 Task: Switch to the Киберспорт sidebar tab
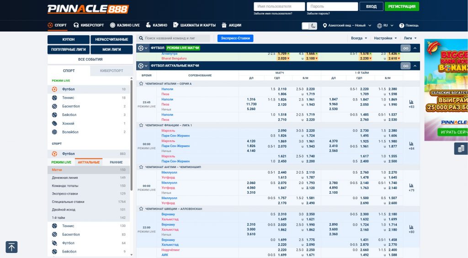tap(111, 71)
